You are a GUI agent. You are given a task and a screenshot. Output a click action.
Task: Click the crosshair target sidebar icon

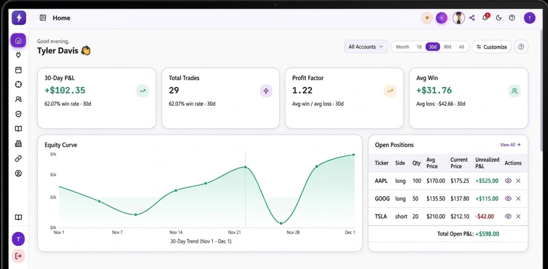pyautogui.click(x=18, y=85)
